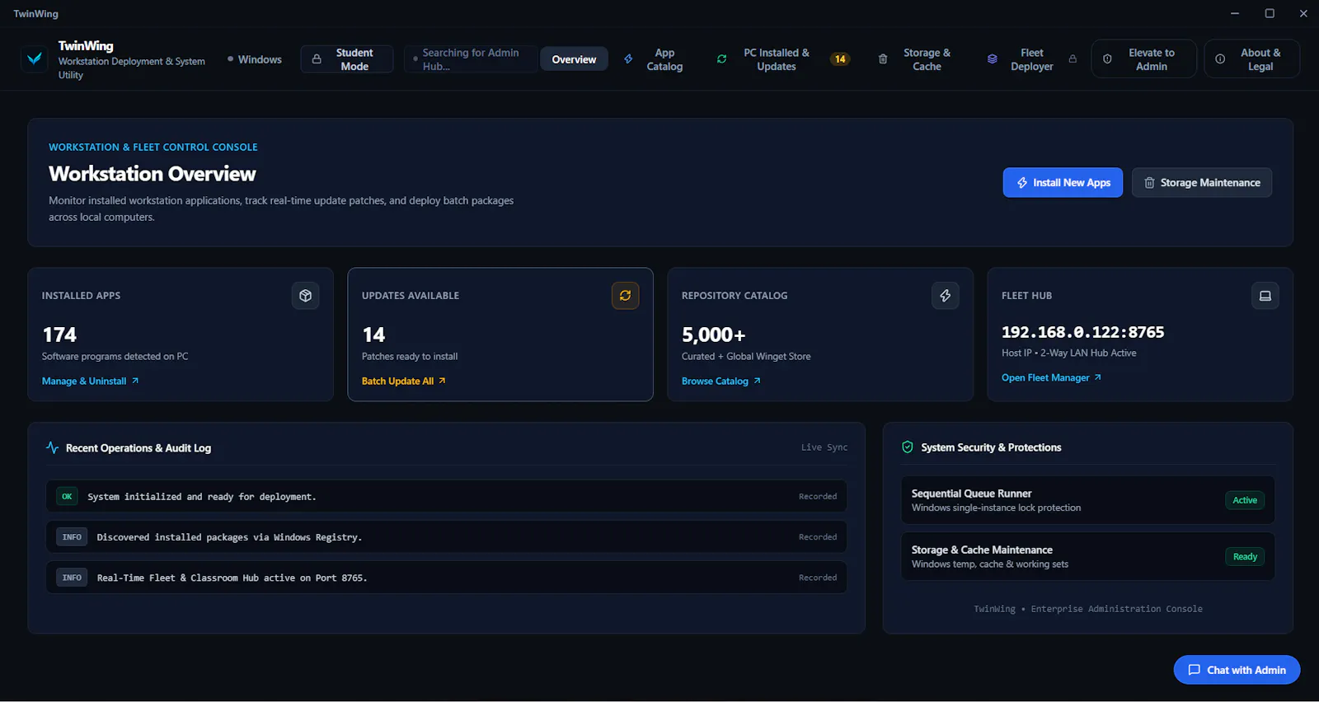Click the System initialized log entry
This screenshot has height=702, width=1319.
point(446,496)
